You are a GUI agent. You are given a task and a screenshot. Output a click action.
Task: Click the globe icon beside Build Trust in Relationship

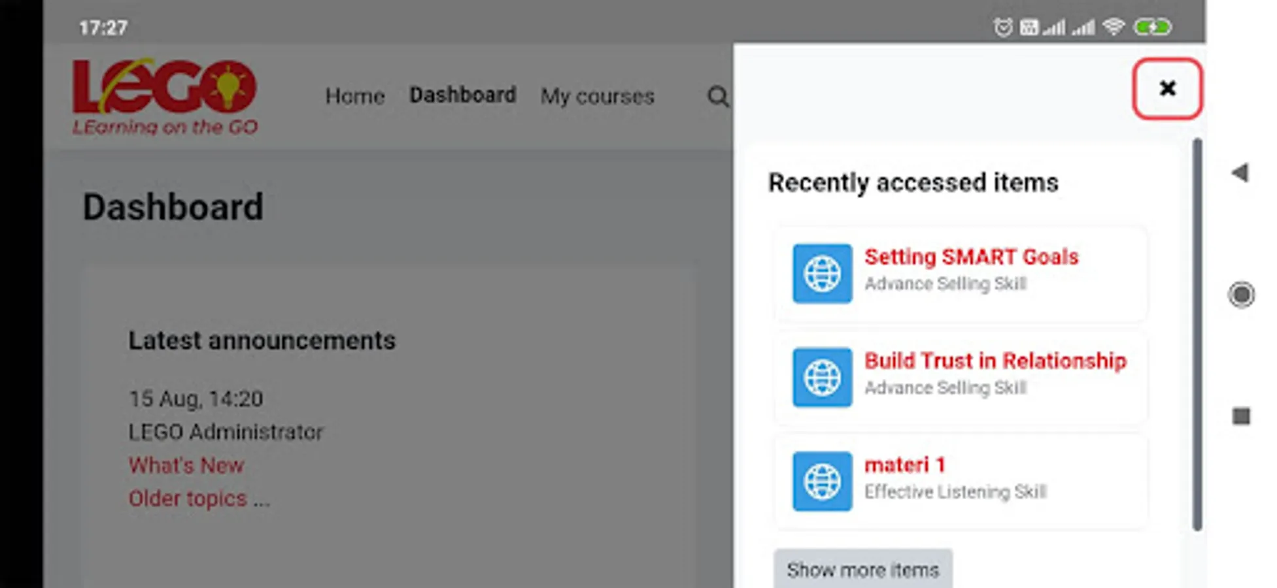click(x=822, y=377)
